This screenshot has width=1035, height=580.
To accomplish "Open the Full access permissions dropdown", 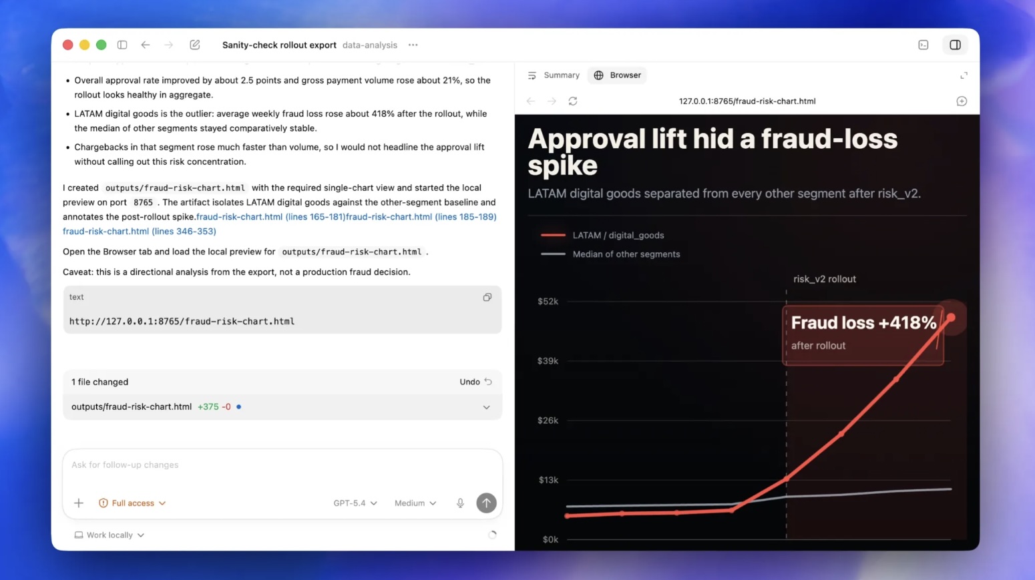I will click(132, 503).
